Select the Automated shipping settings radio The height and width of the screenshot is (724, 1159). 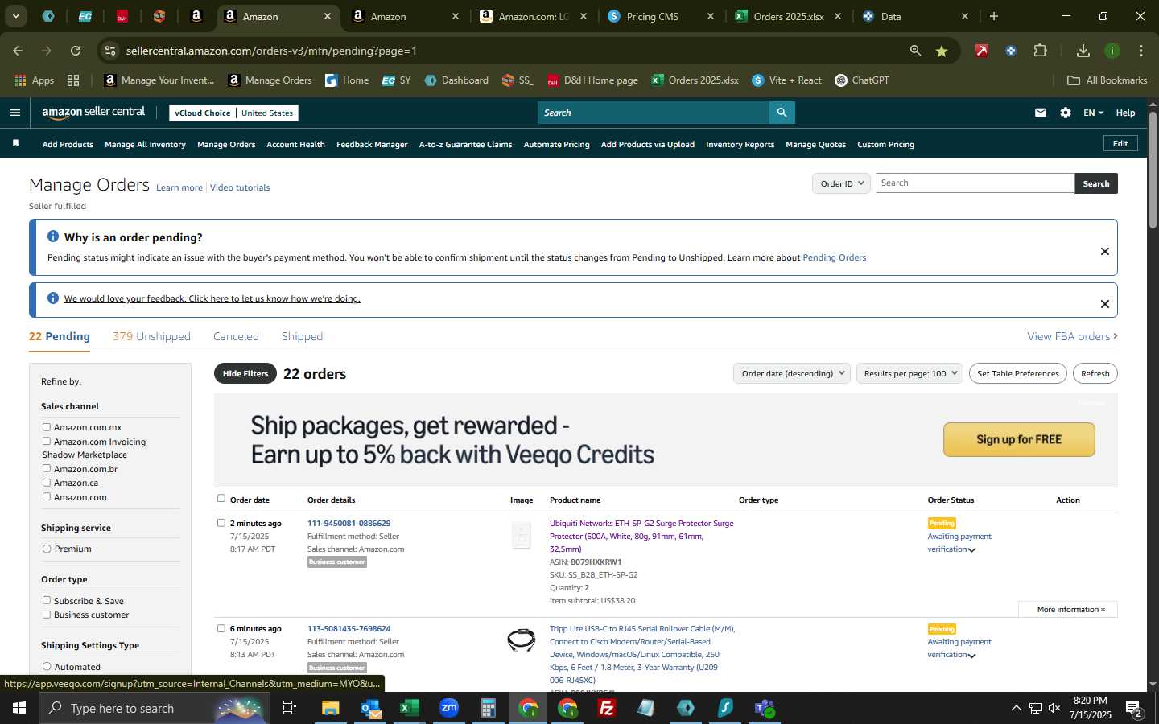47,666
